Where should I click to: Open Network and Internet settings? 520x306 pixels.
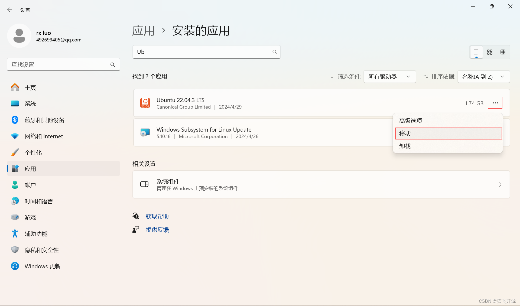click(44, 136)
